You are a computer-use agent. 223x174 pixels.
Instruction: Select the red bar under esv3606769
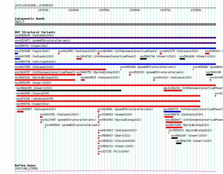[79, 59]
